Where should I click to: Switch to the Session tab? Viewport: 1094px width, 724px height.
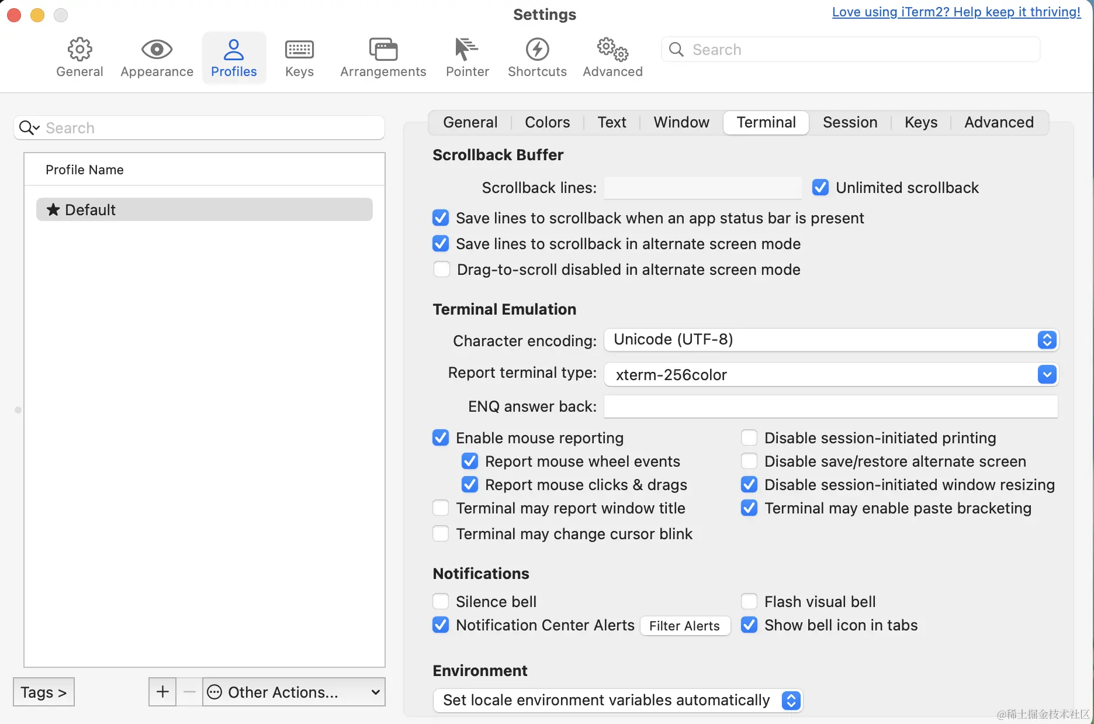pyautogui.click(x=850, y=122)
